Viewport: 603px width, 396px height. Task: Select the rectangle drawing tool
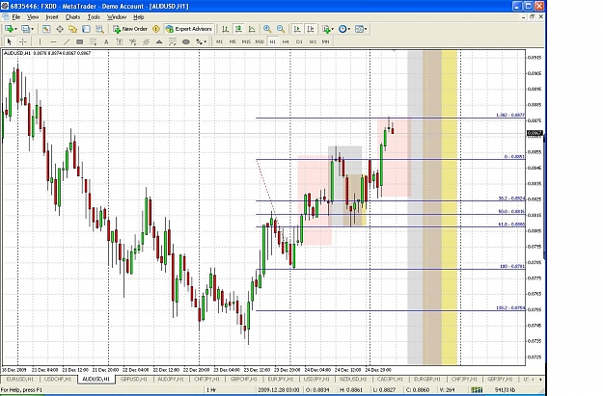(x=80, y=41)
